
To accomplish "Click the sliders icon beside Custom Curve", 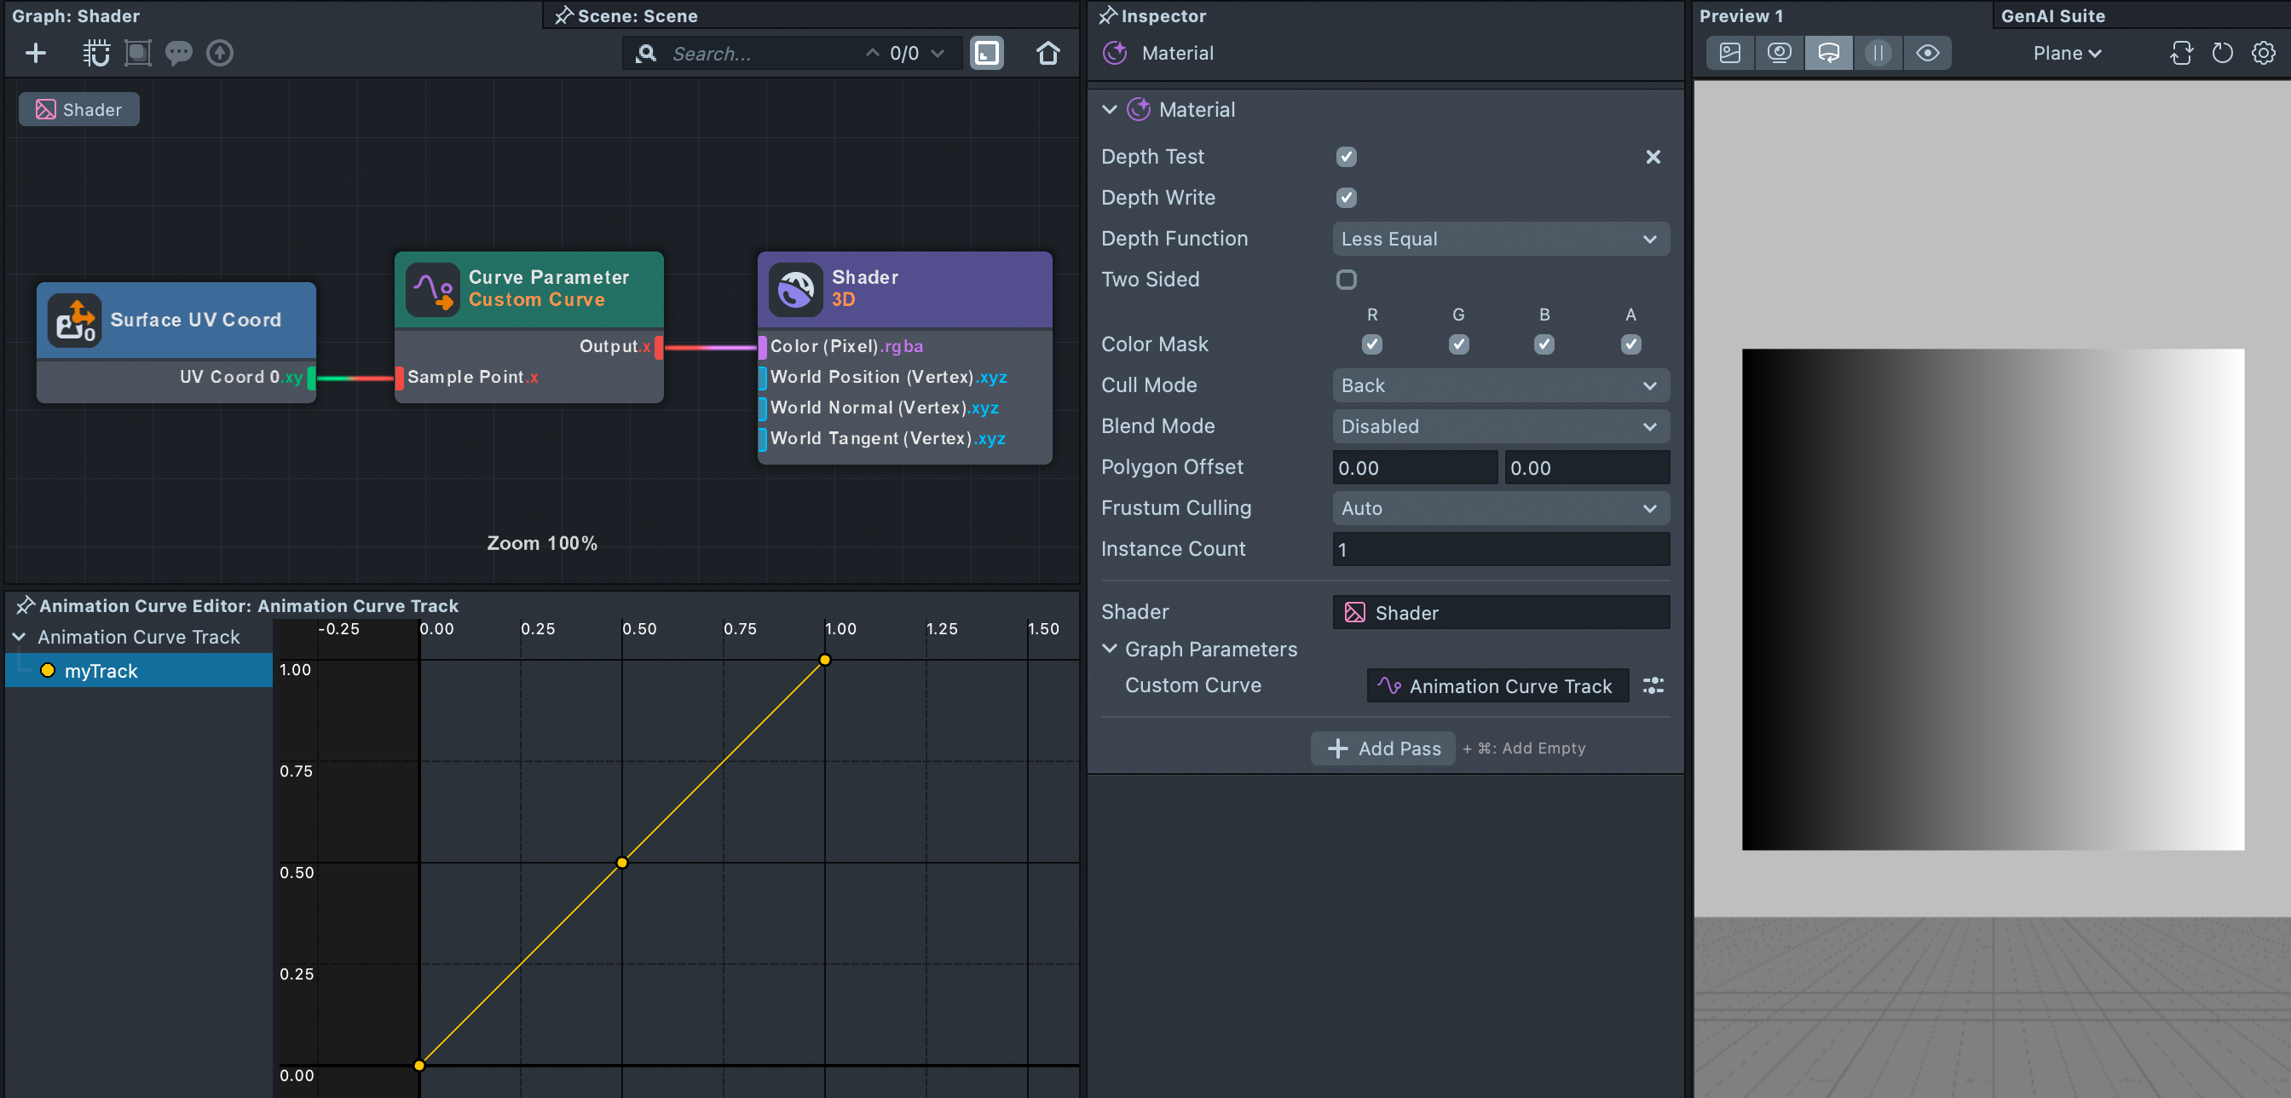I will 1653,686.
